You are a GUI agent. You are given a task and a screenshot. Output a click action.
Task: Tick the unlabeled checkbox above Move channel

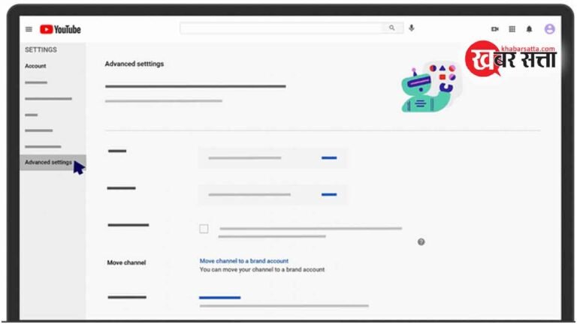pos(204,229)
